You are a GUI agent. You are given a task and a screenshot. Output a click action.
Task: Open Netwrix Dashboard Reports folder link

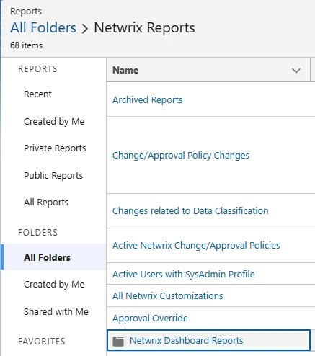pos(187,341)
